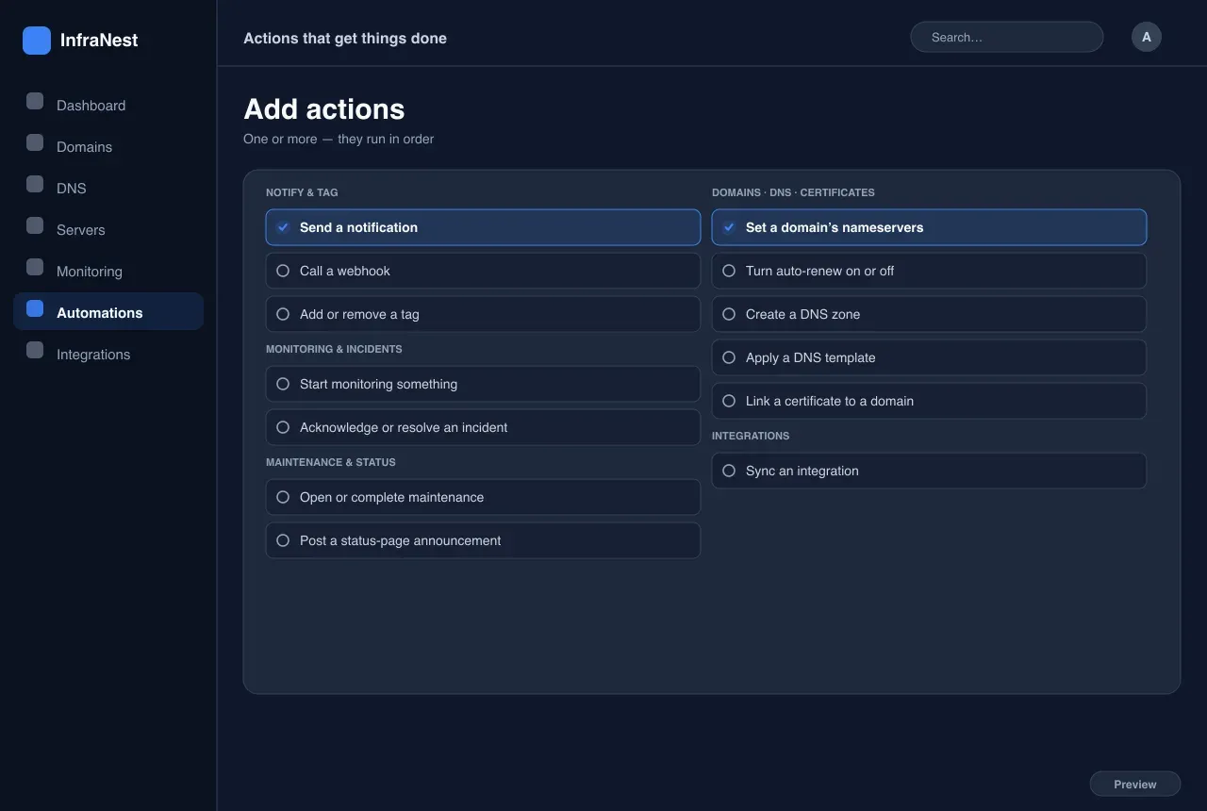Click the Integrations sidebar icon
This screenshot has height=811, width=1207.
click(35, 350)
